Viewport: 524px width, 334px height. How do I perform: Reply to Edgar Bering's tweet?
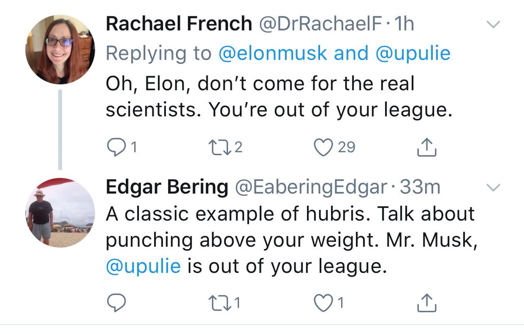(116, 303)
